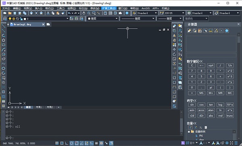Screen dimensions: 242x146
Task: Open the 扩展工具 menu
Action: 109,8
